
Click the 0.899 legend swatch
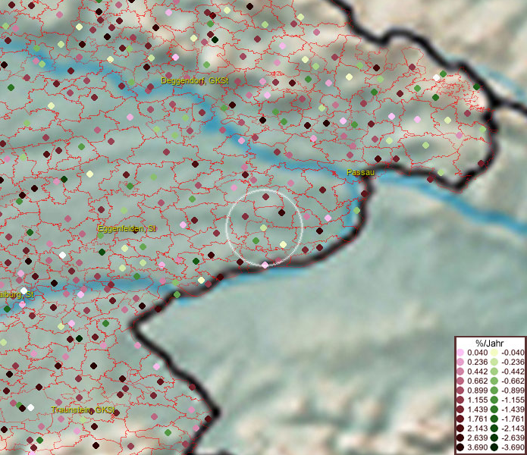[x=461, y=388]
